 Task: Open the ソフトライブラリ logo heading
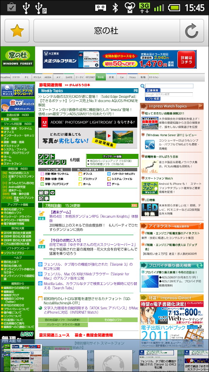coord(52,159)
